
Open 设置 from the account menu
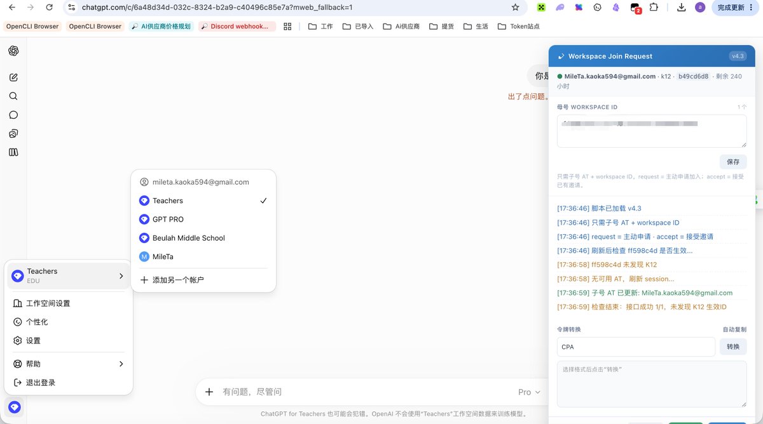pyautogui.click(x=68, y=341)
